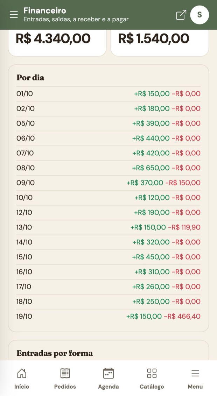
Task: Tap the R$ 4.340,00 summary card
Action: (57, 43)
